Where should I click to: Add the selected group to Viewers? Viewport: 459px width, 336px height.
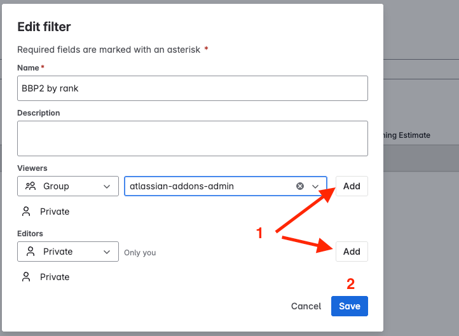pos(352,186)
